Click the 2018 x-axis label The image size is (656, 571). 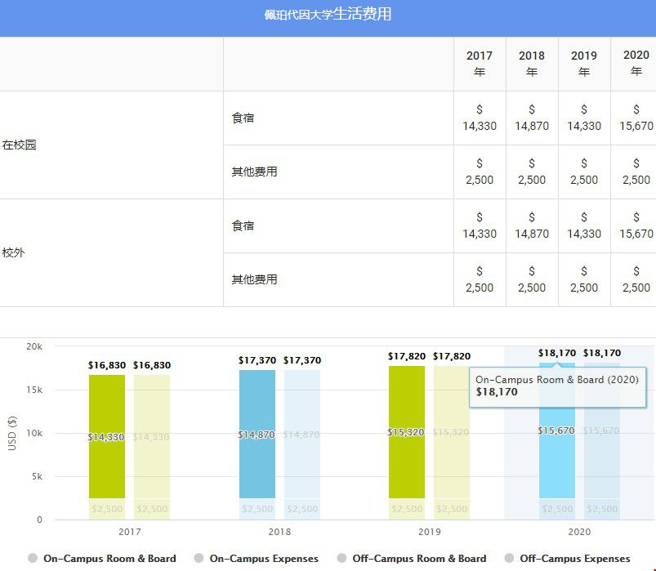(x=279, y=532)
